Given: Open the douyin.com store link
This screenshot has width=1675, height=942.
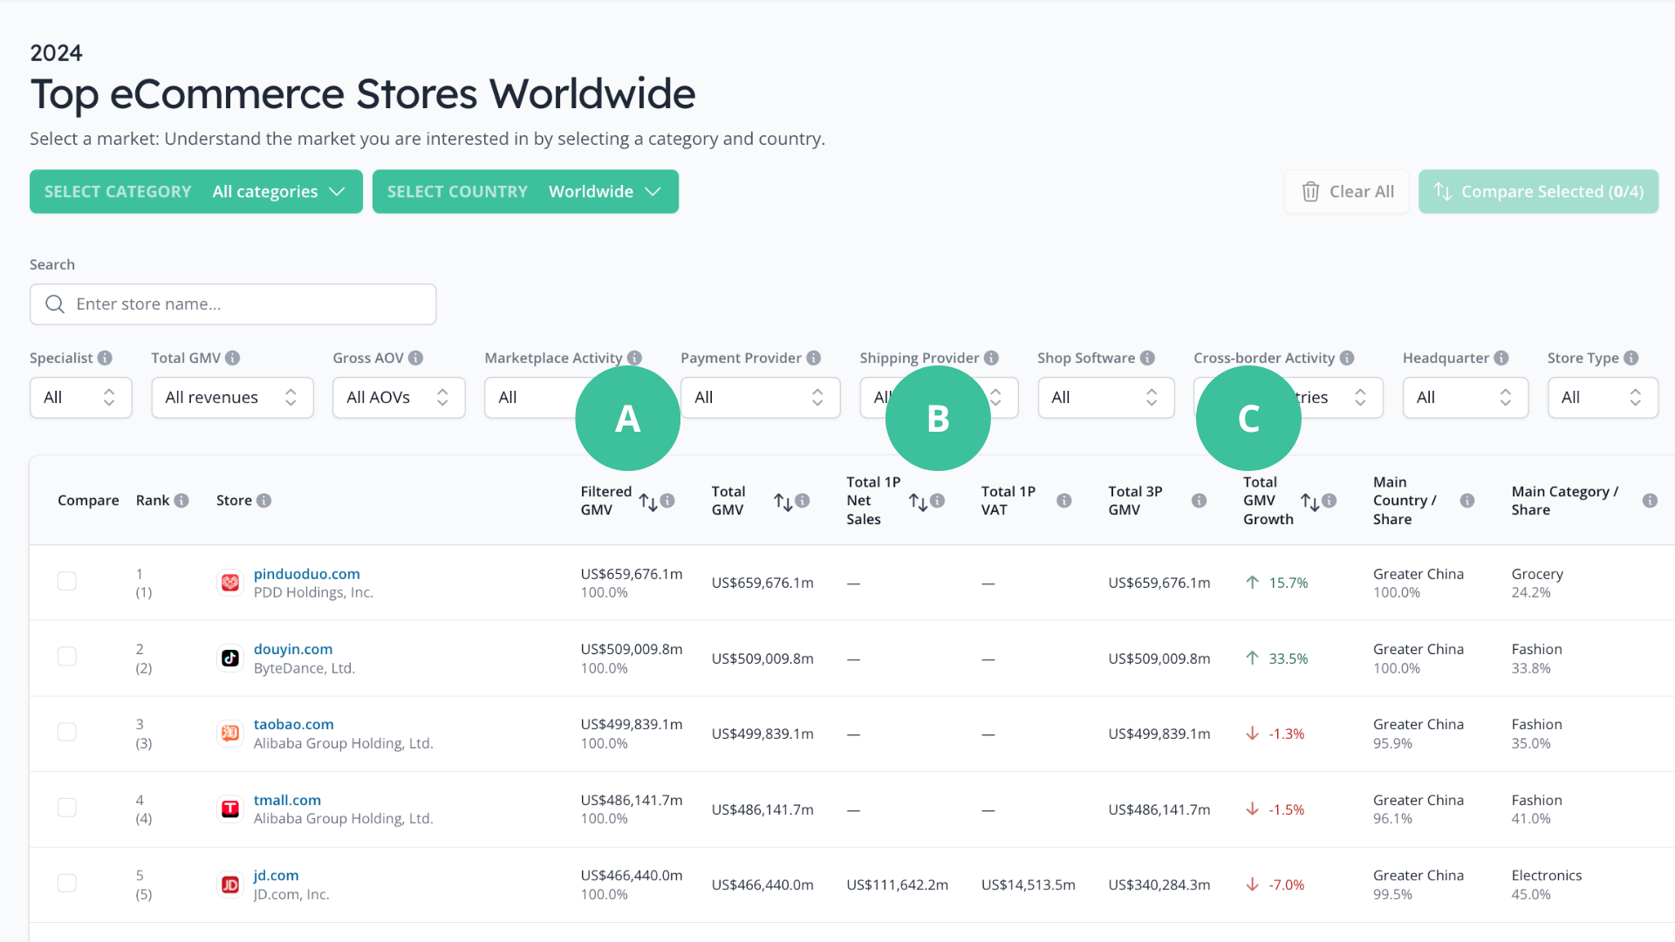Looking at the screenshot, I should [x=293, y=649].
